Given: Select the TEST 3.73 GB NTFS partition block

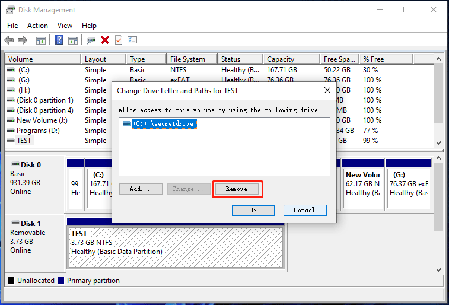Looking at the screenshot, I should pyautogui.click(x=176, y=247).
